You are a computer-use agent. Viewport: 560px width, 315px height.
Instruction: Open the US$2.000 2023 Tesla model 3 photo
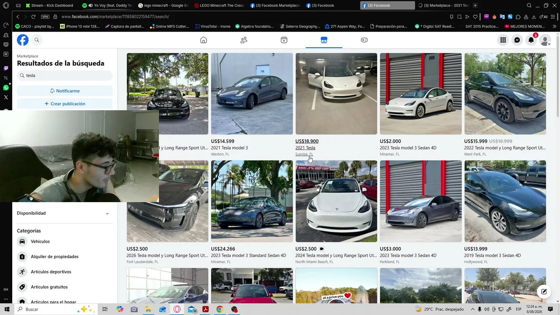click(x=420, y=94)
